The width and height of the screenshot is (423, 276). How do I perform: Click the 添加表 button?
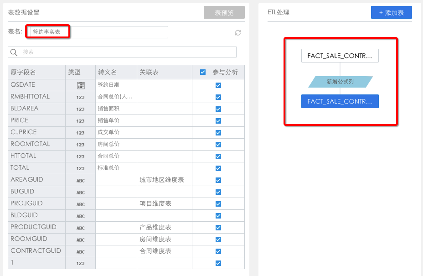pos(391,12)
